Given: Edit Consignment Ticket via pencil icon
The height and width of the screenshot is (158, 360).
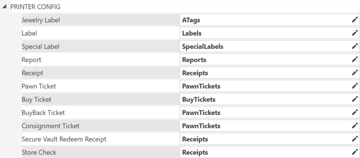Looking at the screenshot, I should click(x=355, y=126).
